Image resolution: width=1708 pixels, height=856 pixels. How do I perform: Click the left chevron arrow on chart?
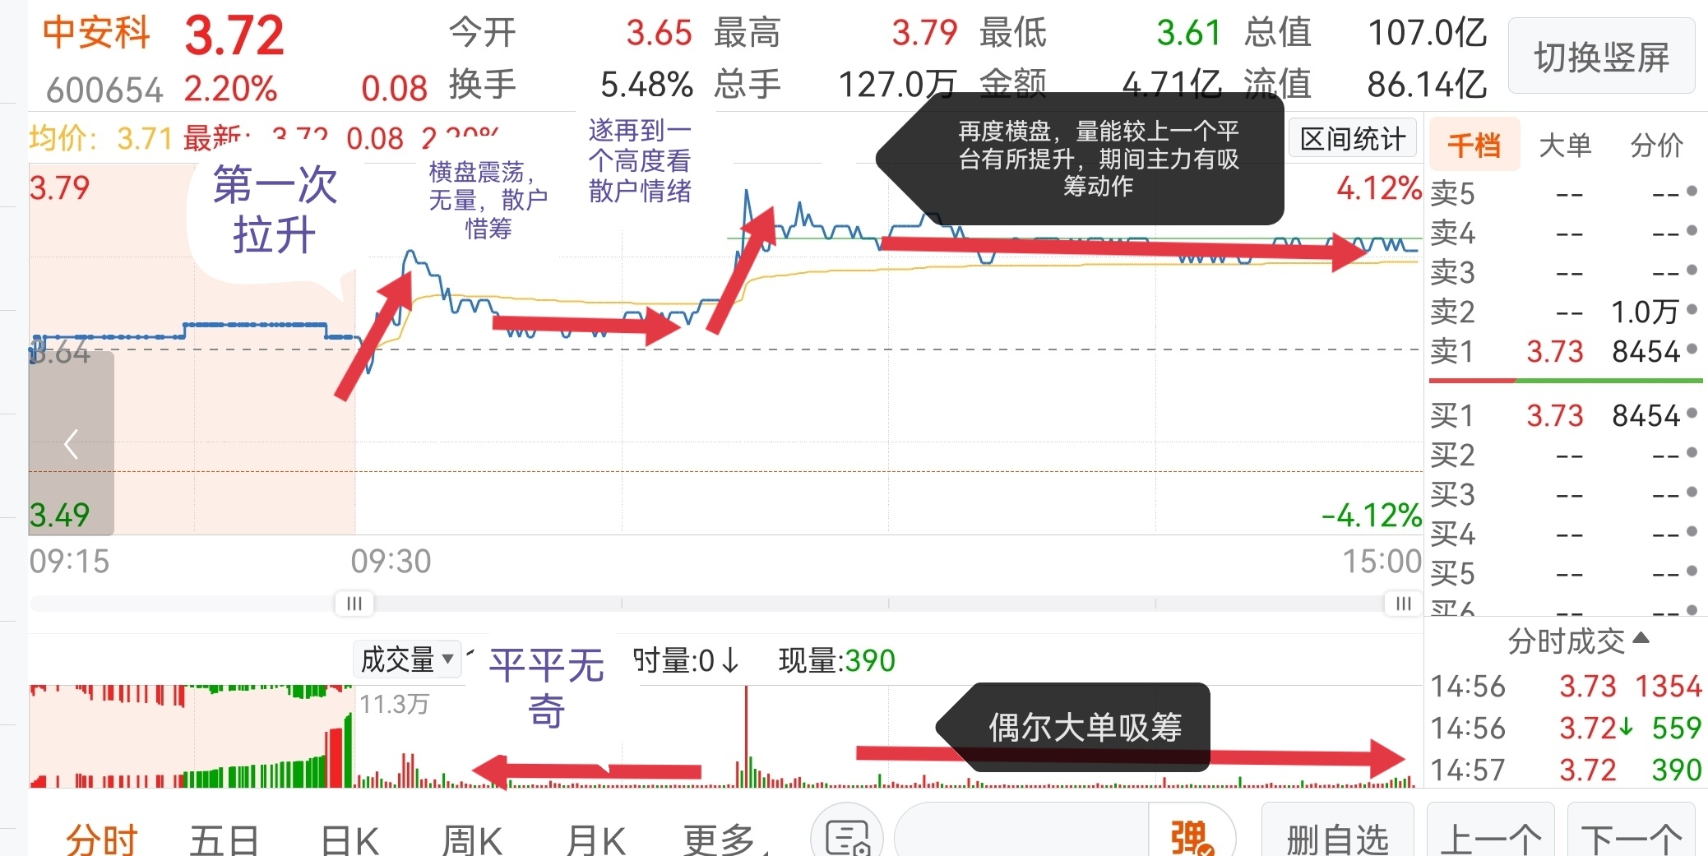[71, 444]
